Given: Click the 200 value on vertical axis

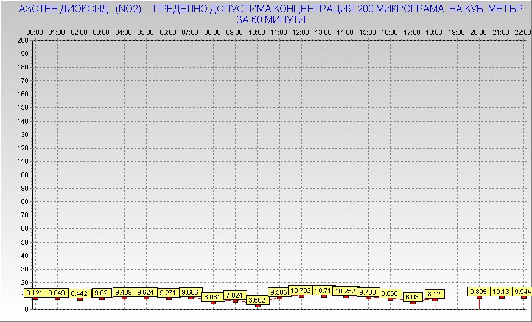Looking at the screenshot, I should 23,41.
